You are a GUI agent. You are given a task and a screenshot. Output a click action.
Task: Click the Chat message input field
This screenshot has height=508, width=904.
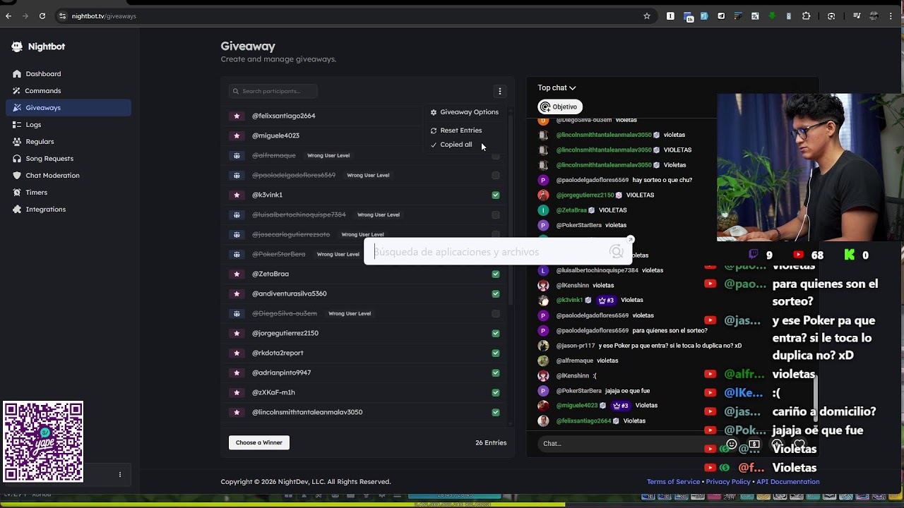629,444
